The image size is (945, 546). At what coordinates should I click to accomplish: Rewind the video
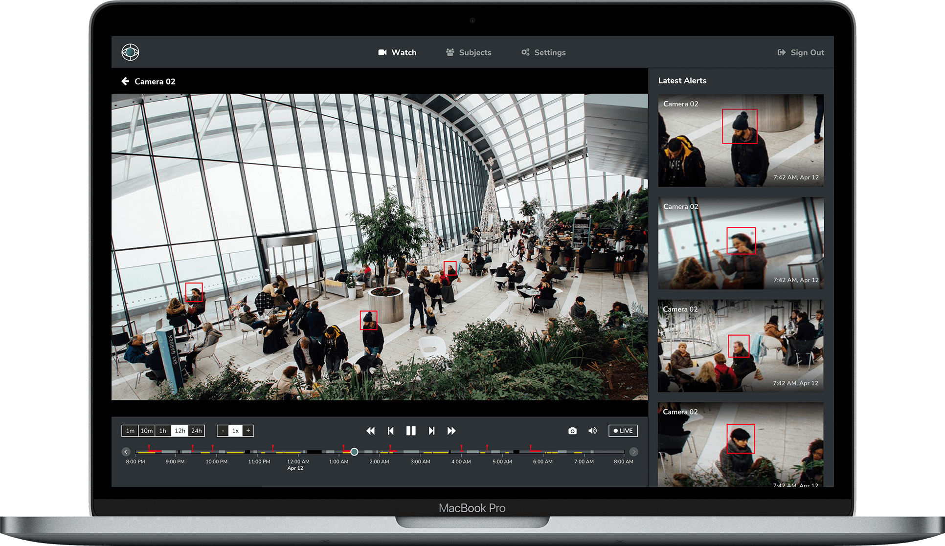(x=370, y=431)
